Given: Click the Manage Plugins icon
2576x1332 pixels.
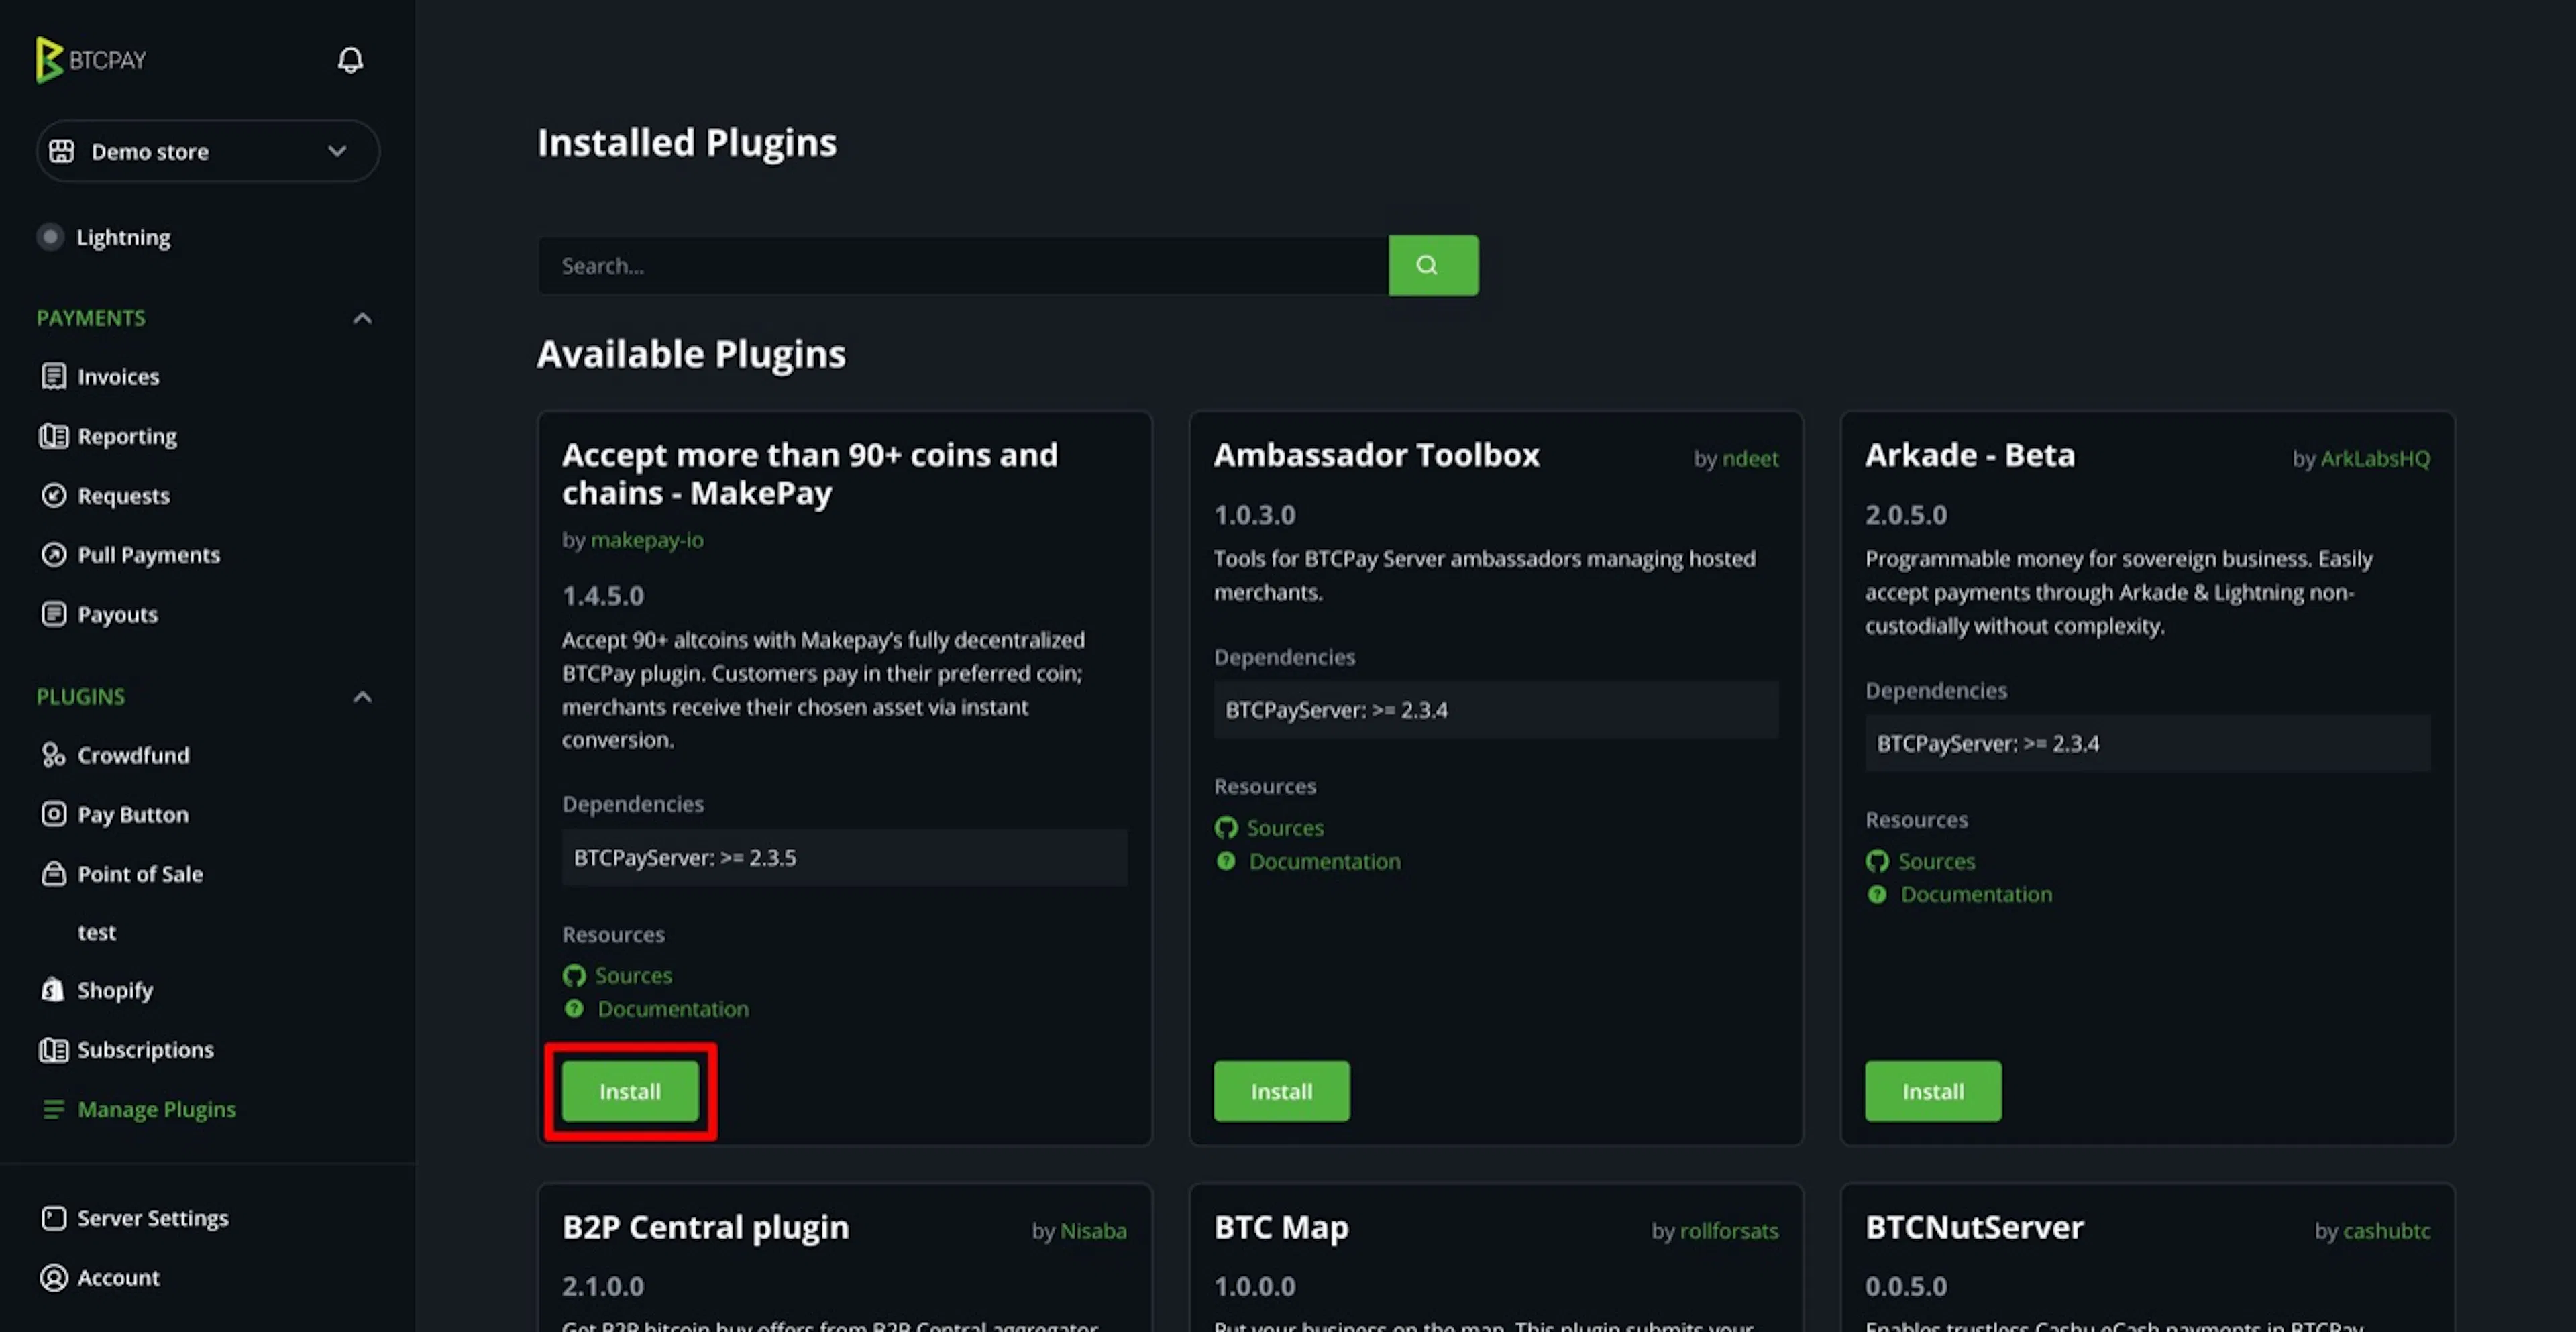Looking at the screenshot, I should [x=54, y=1109].
